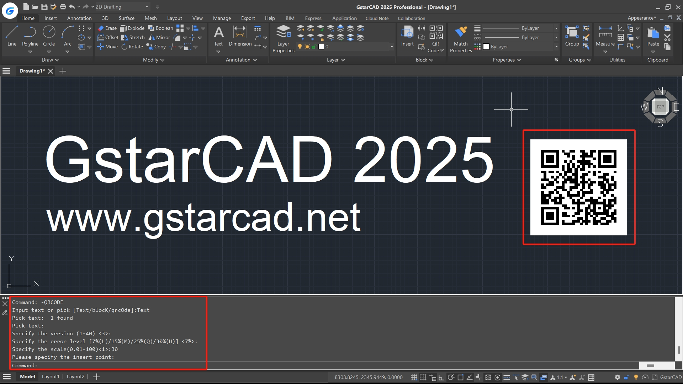Toggle snap mode in the status bar

coord(414,377)
